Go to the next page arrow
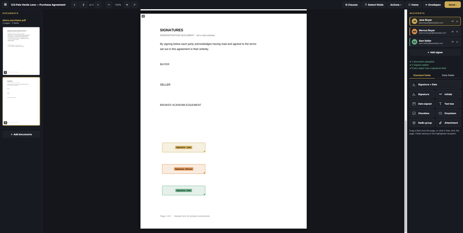Image resolution: width=463 pixels, height=233 pixels. (98, 5)
